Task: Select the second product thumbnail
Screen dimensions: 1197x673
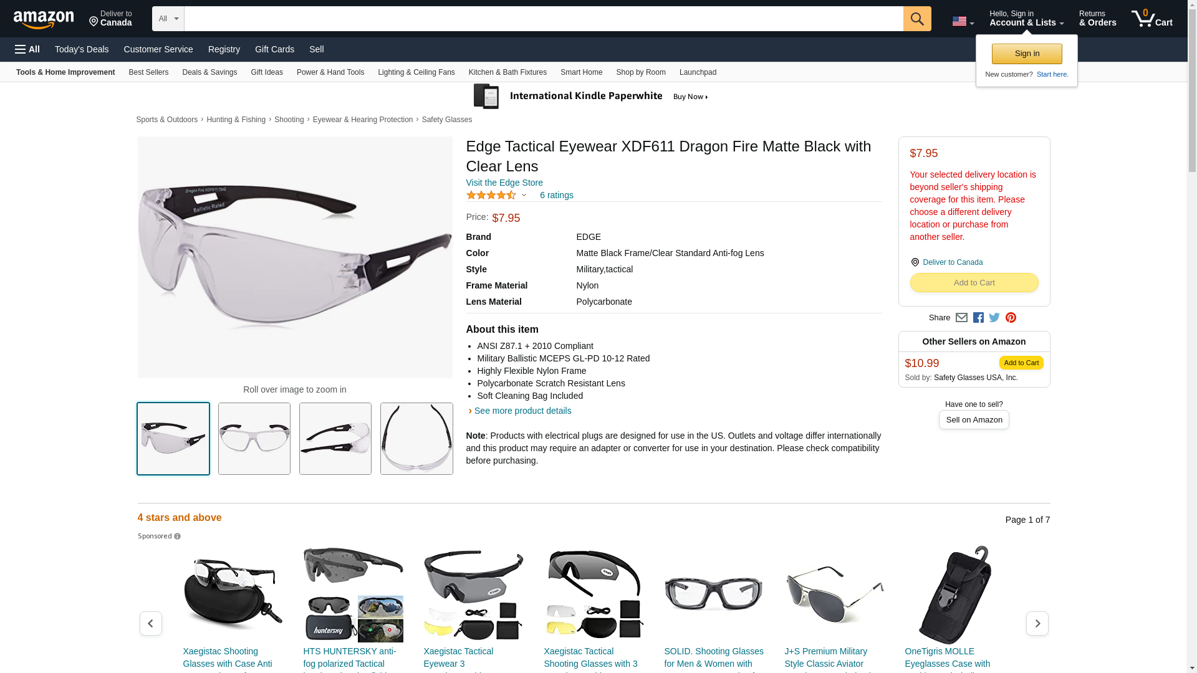Action: [x=254, y=439]
